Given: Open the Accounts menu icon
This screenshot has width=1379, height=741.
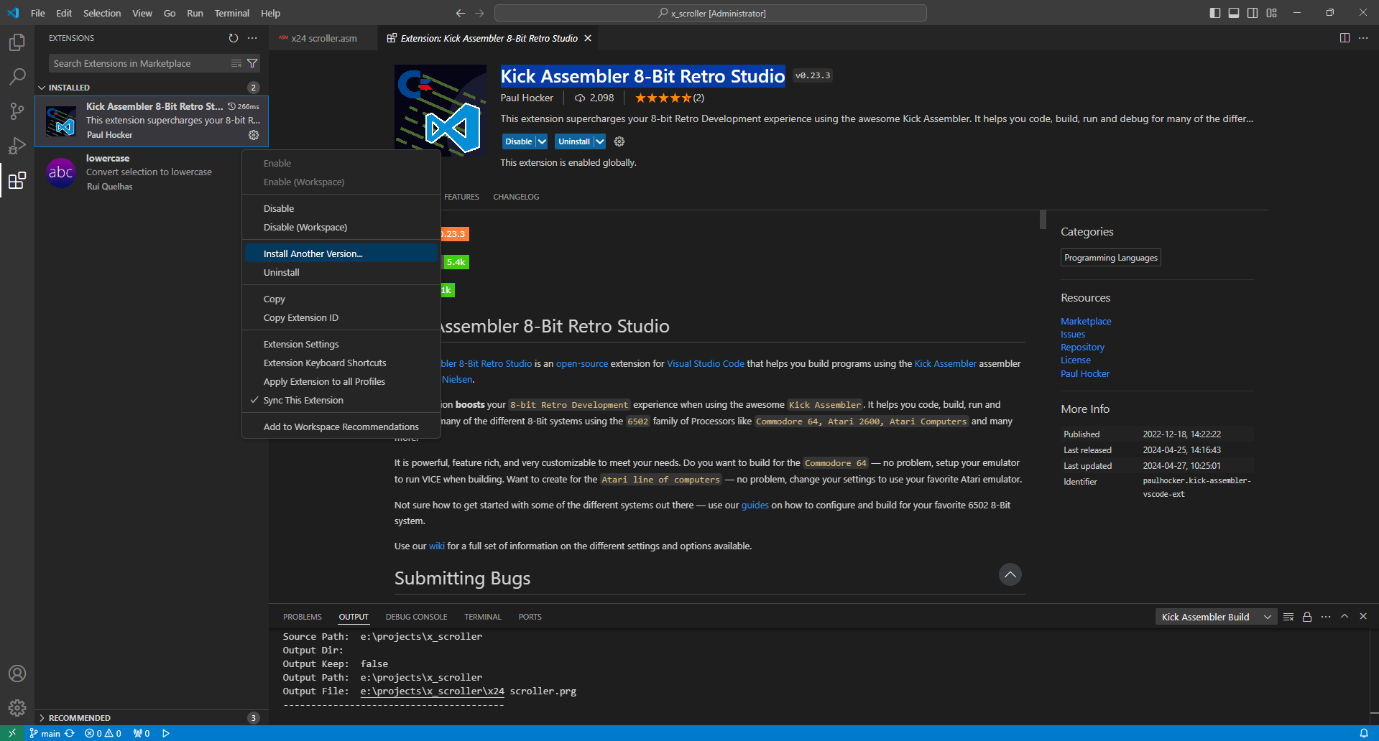Looking at the screenshot, I should (x=17, y=674).
